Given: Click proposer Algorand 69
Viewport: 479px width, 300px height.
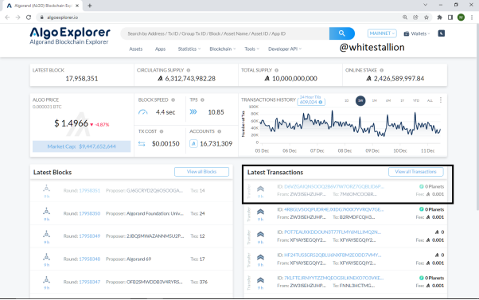Looking at the screenshot, I should point(138,259).
